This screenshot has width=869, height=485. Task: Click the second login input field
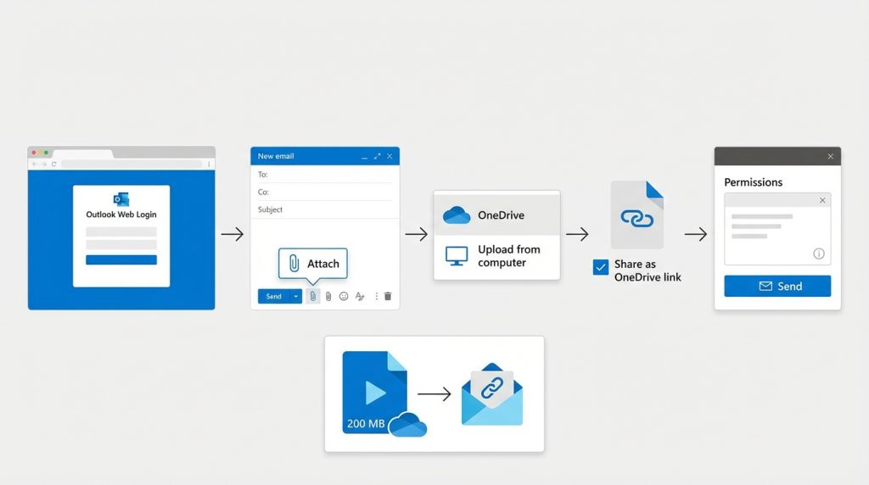[x=121, y=245]
